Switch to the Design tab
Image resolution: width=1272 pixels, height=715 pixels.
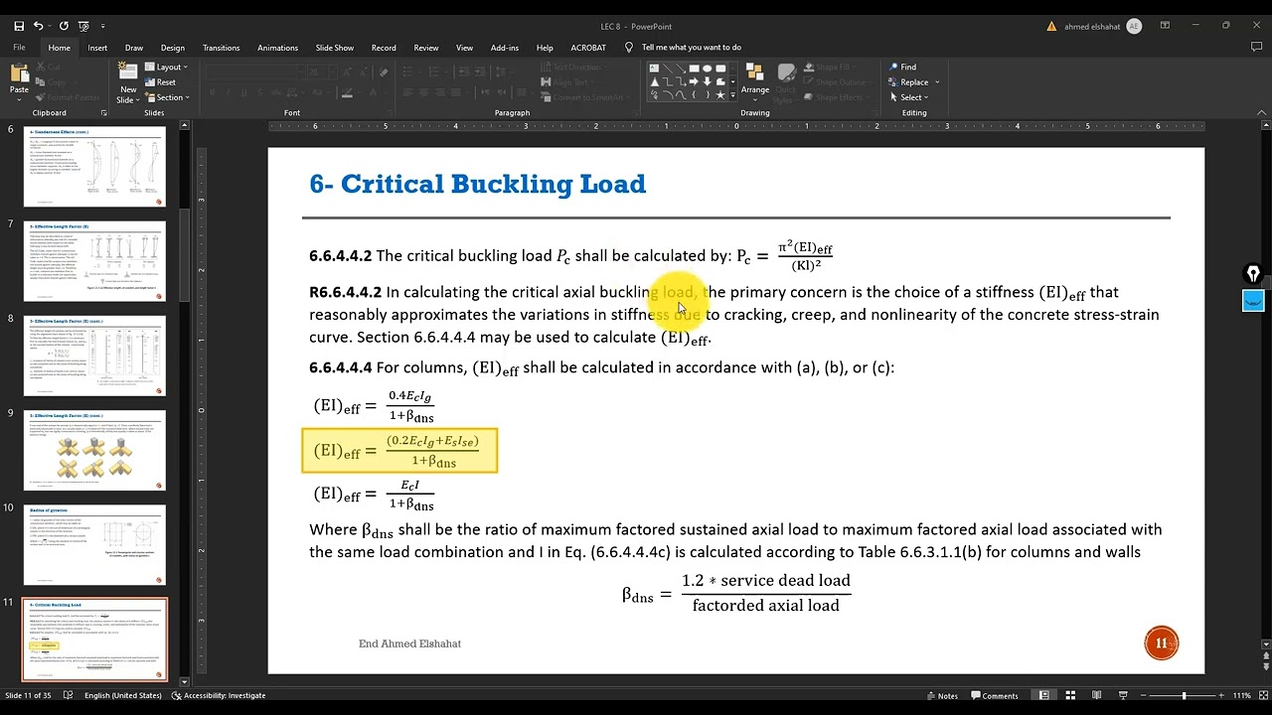click(173, 48)
